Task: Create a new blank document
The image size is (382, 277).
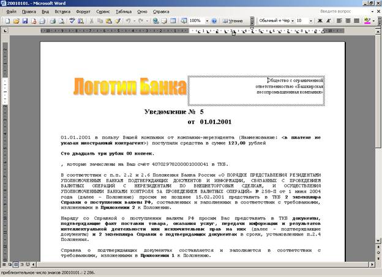Action: [7, 21]
